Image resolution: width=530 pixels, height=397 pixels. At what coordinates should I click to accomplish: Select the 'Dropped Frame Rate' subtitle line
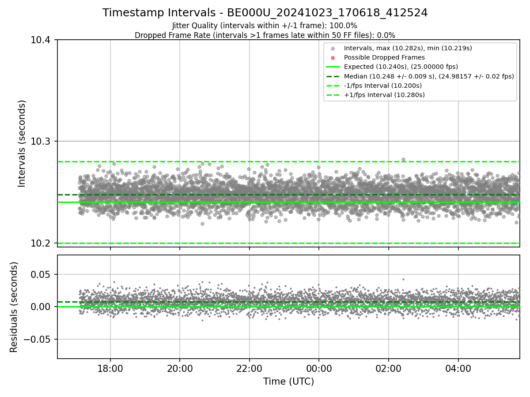pyautogui.click(x=265, y=35)
